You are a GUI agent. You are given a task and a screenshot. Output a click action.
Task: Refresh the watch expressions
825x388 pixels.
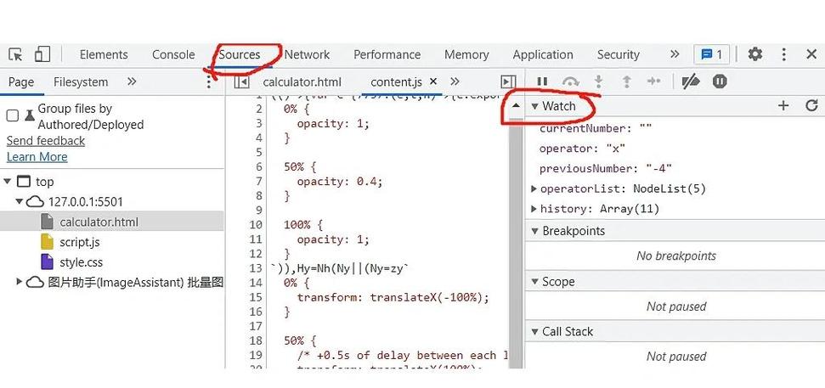[x=811, y=106]
